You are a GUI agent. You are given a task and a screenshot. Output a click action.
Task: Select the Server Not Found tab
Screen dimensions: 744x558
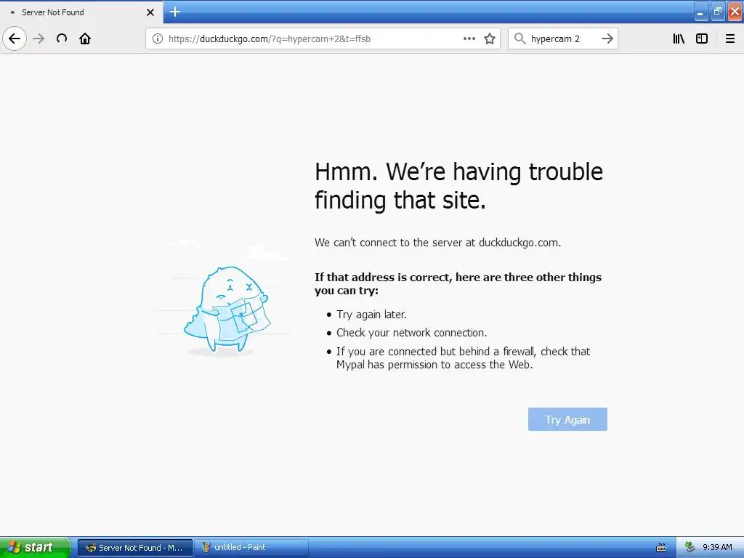coord(81,12)
